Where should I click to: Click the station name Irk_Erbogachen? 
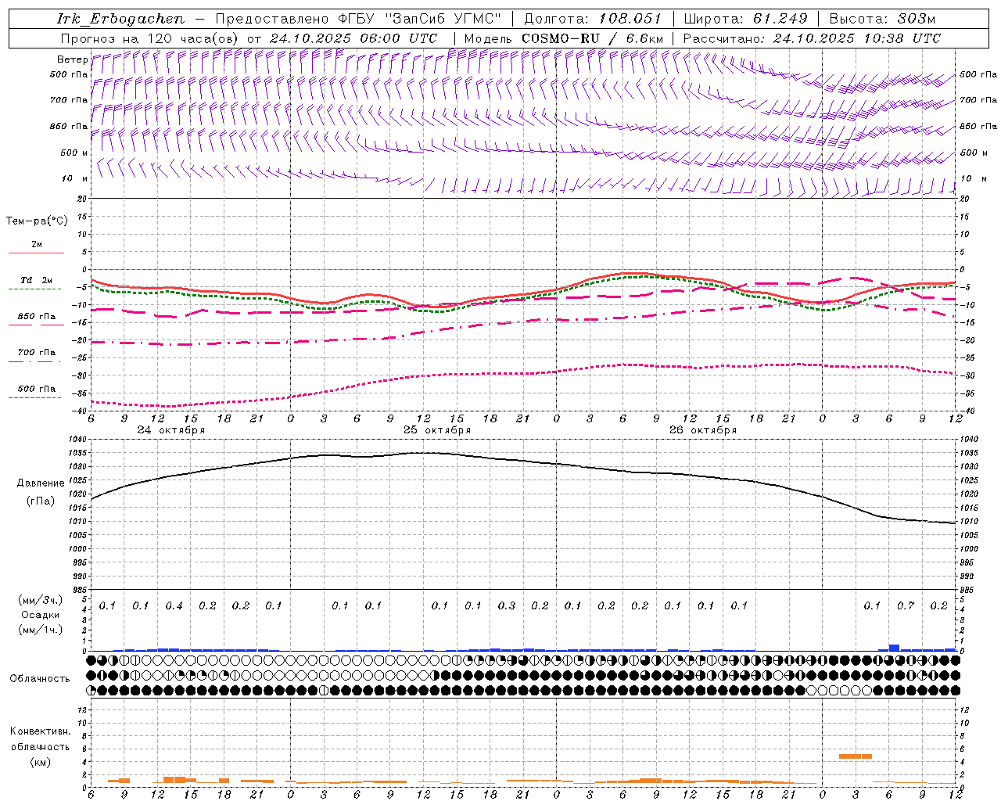[120, 19]
